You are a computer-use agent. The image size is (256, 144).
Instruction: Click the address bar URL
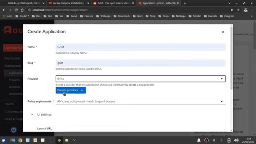60,10
